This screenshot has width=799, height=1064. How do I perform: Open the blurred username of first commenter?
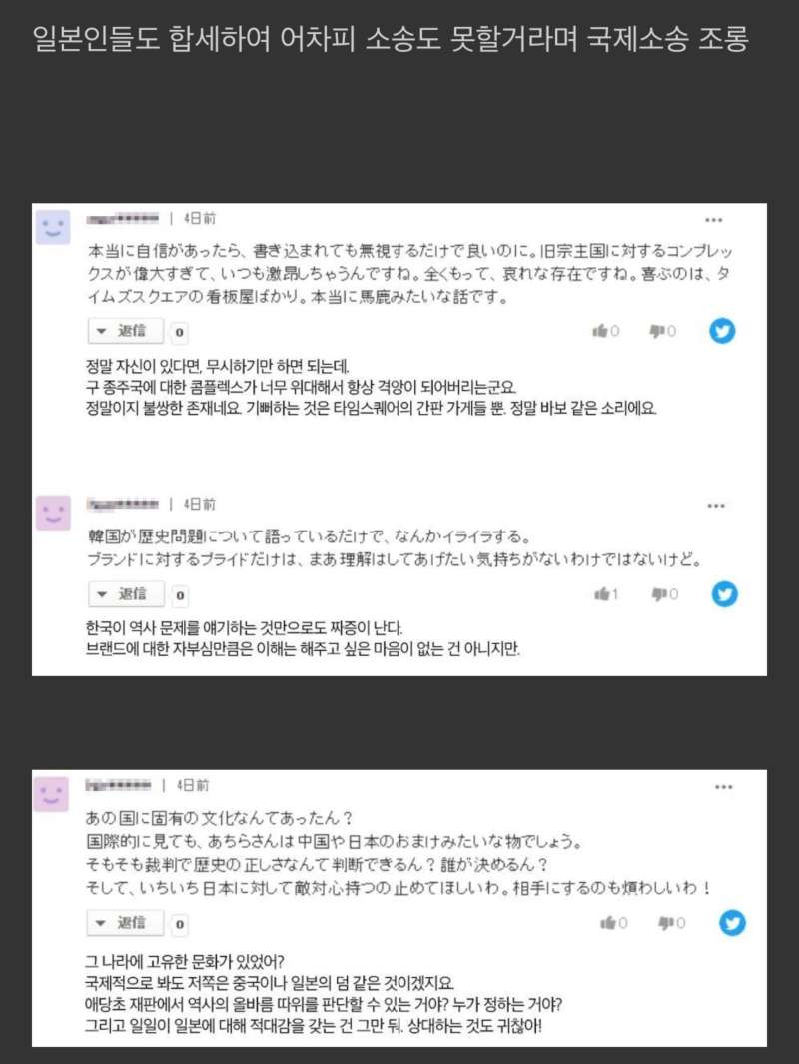tap(123, 218)
